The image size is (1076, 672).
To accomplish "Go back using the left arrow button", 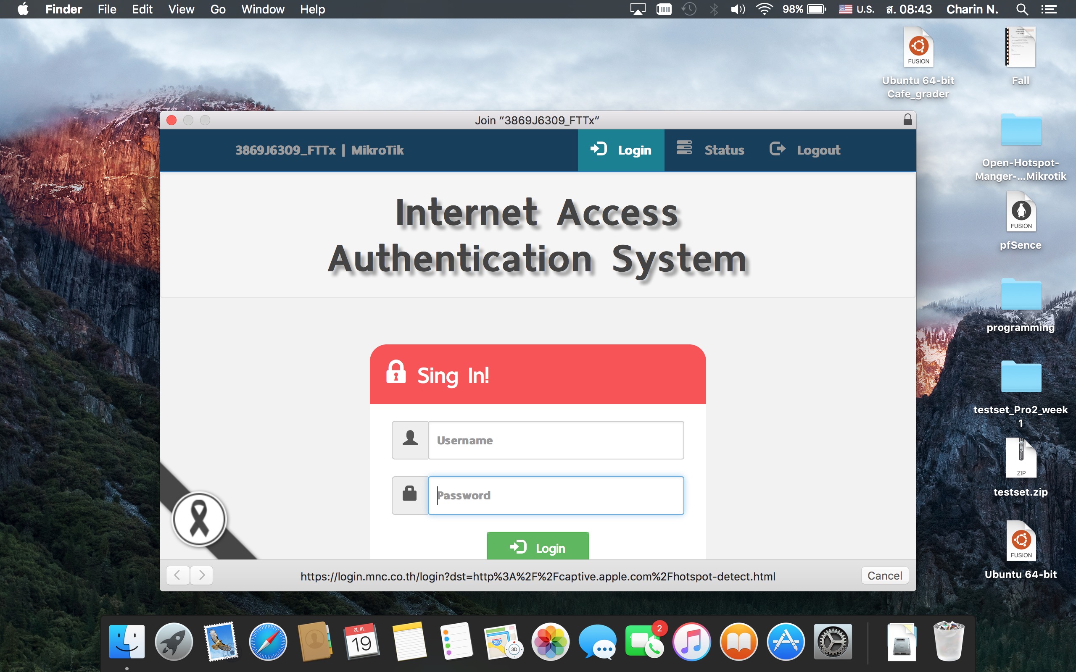I will tap(177, 575).
